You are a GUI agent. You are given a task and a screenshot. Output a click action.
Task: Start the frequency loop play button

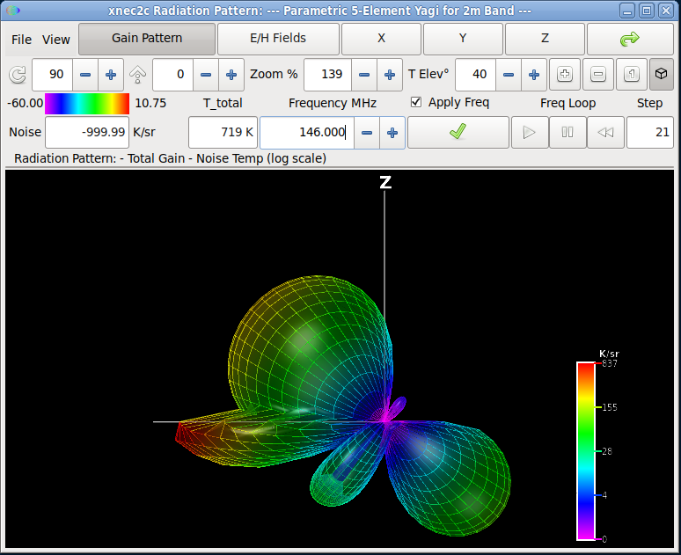(x=530, y=133)
